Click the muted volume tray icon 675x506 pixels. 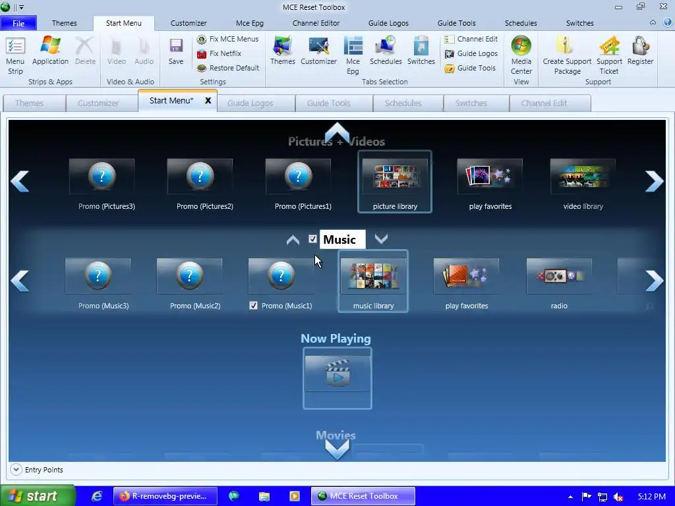point(618,497)
